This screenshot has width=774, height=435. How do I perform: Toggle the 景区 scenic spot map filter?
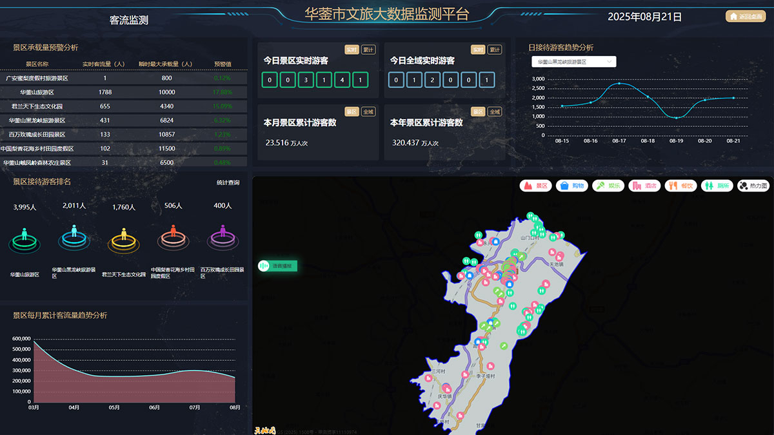[535, 186]
